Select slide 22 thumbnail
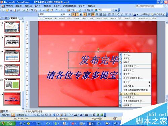Image resolution: width=168 pixels, height=126 pixels. pyautogui.click(x=12, y=84)
